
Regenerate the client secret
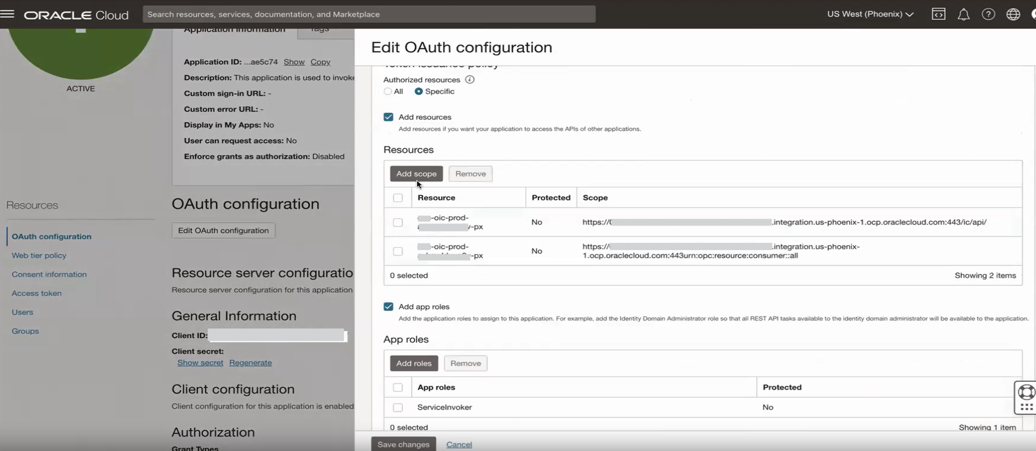250,363
